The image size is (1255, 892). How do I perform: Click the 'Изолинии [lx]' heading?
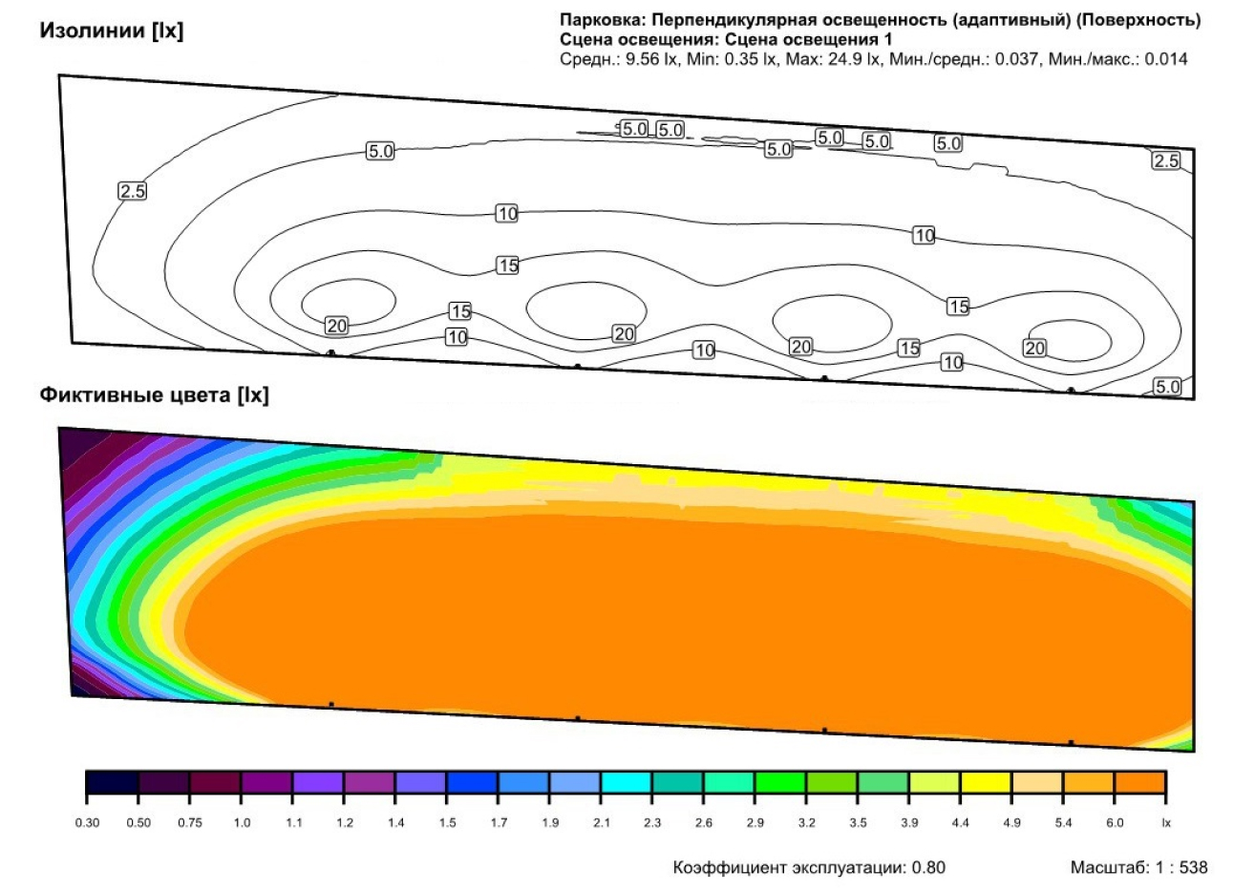point(112,31)
